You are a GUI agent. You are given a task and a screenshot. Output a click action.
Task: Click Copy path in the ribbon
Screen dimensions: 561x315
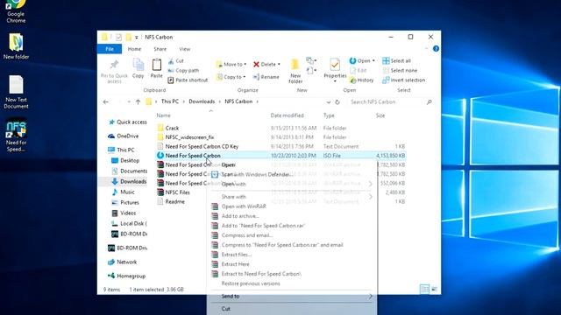183,71
